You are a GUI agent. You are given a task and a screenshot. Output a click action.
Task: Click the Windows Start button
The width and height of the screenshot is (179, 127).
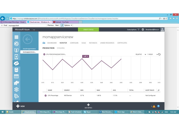[3, 112]
